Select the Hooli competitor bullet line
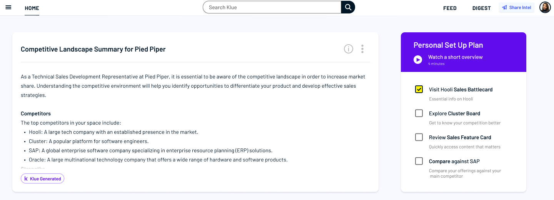This screenshot has width=554, height=200. click(113, 132)
